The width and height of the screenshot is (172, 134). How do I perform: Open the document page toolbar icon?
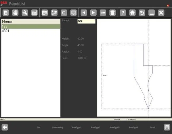click(x=6, y=13)
